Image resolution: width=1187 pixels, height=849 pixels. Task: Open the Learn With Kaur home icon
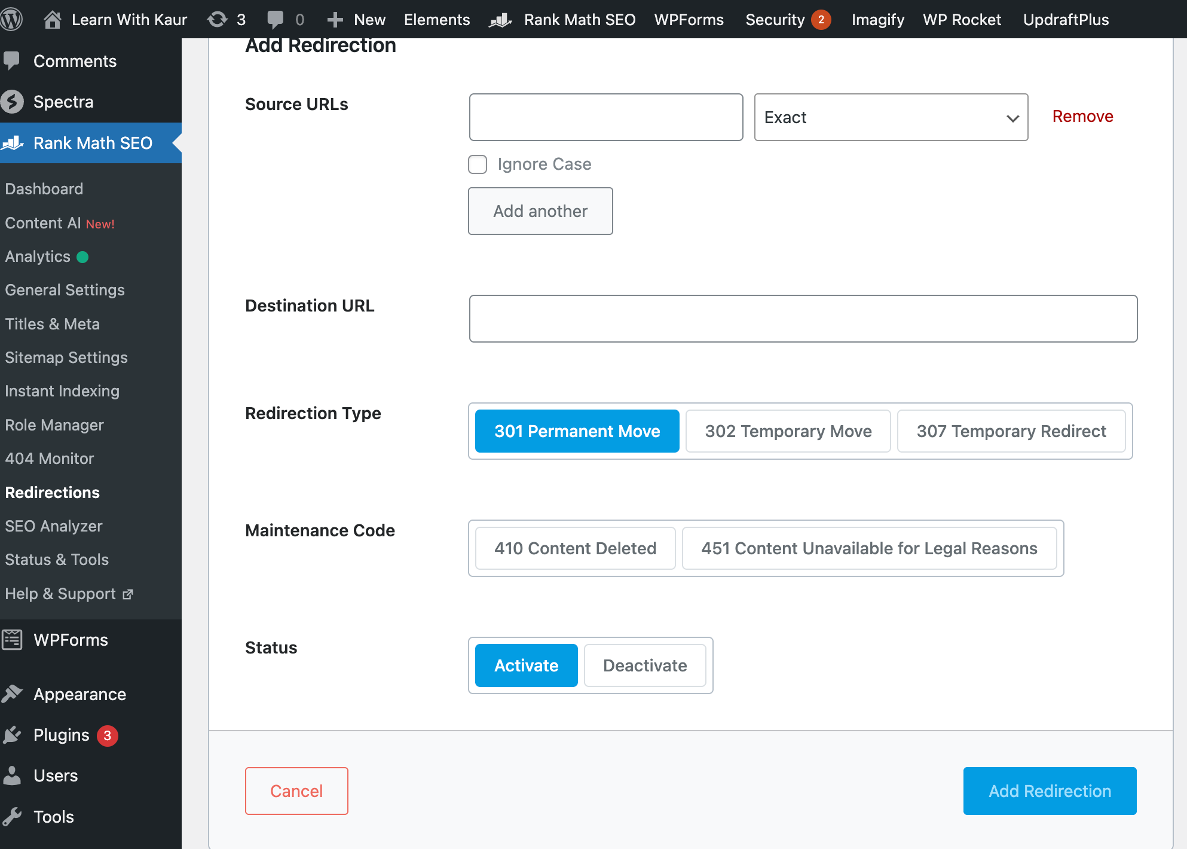53,19
